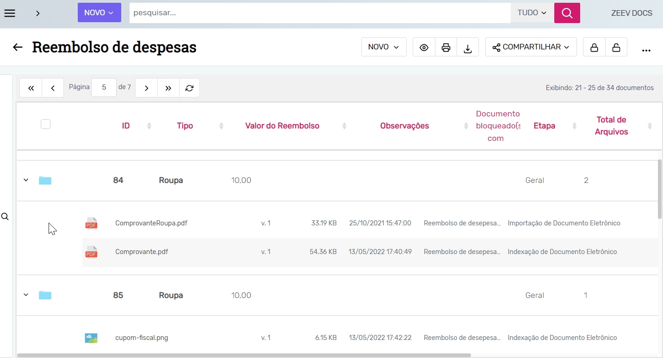
Task: Click the print icon
Action: [446, 47]
